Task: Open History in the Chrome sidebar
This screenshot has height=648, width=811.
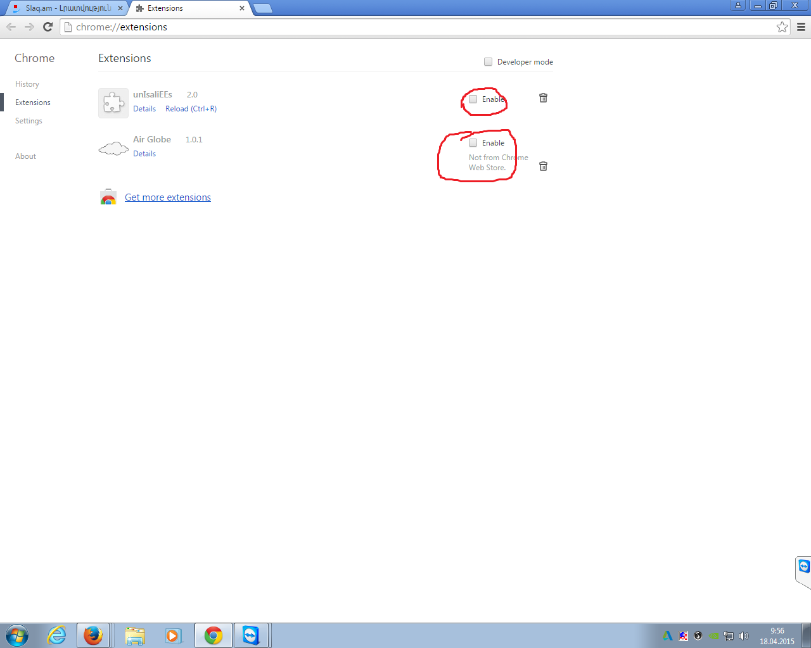Action: point(27,84)
